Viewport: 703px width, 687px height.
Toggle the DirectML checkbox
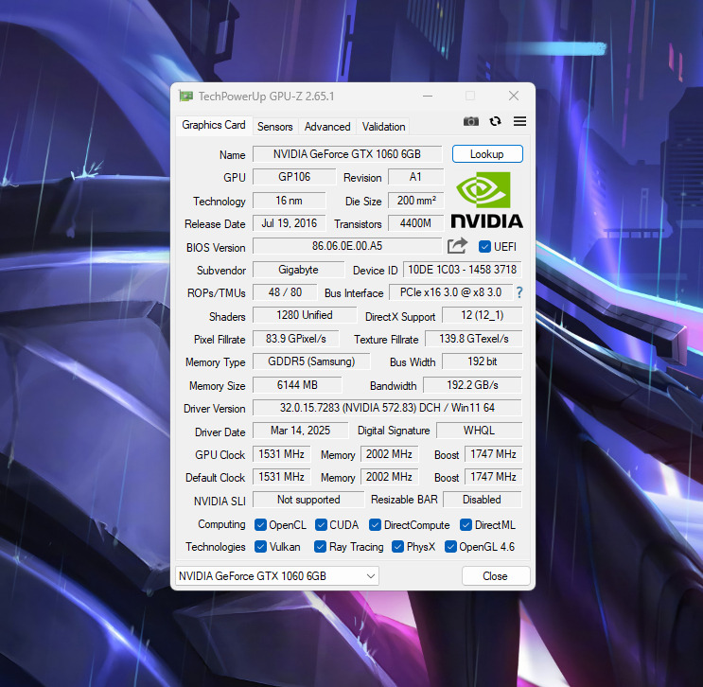(x=466, y=524)
